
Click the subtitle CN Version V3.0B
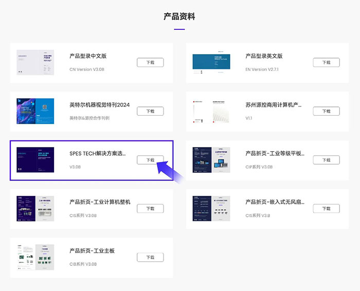pos(87,69)
